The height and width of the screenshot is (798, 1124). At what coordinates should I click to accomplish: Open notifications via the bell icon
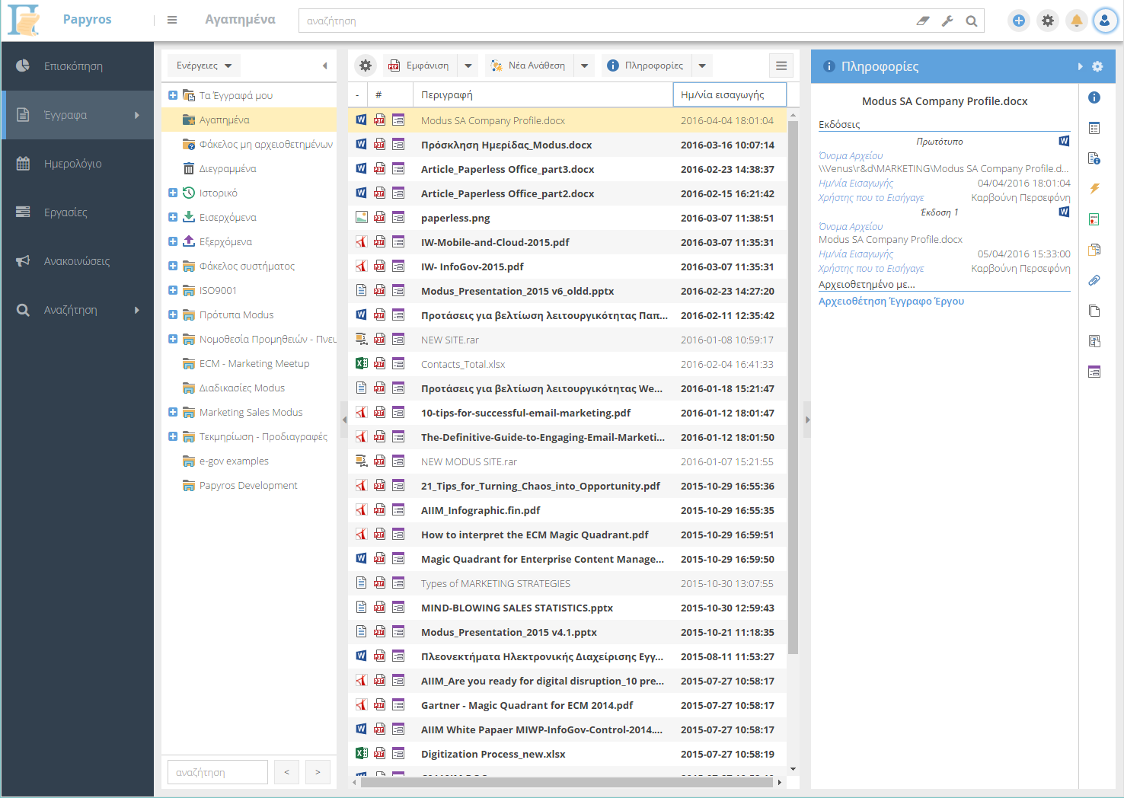(1076, 21)
